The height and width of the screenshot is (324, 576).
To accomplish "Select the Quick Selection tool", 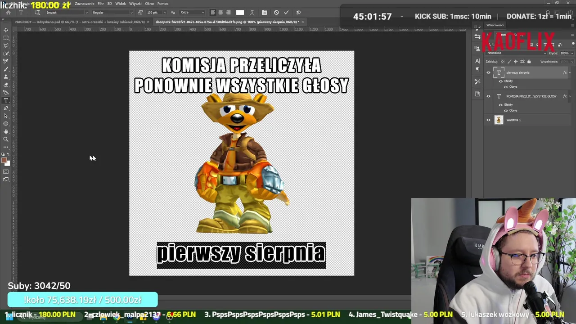I will coord(6,54).
